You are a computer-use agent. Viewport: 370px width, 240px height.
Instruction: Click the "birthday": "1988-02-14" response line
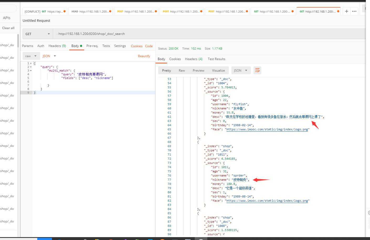click(232, 125)
